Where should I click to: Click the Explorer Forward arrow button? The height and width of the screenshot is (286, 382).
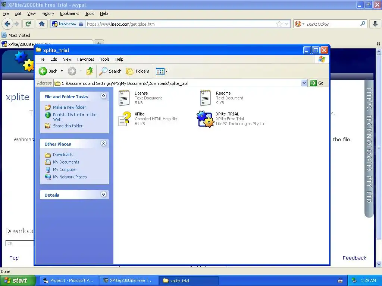point(72,71)
